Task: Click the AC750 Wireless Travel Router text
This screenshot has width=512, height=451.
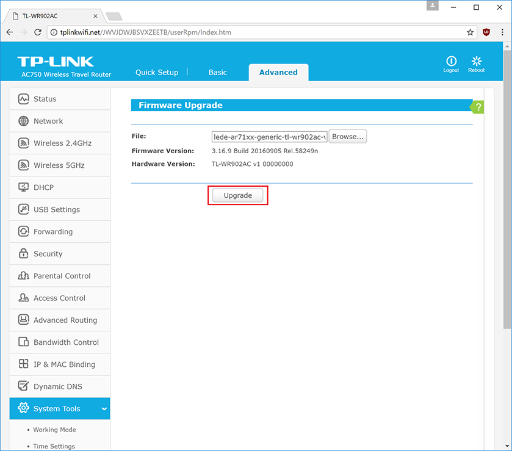Action: click(67, 74)
